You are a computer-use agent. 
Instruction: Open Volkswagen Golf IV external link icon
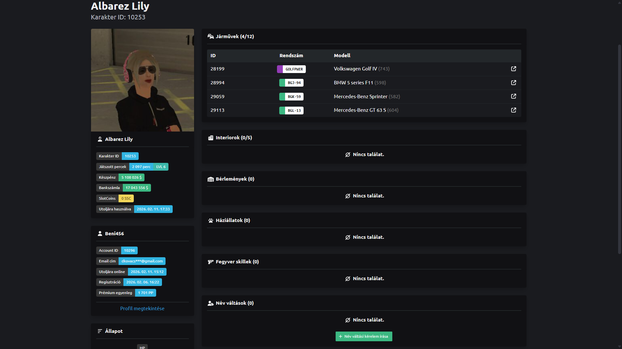coord(513,69)
